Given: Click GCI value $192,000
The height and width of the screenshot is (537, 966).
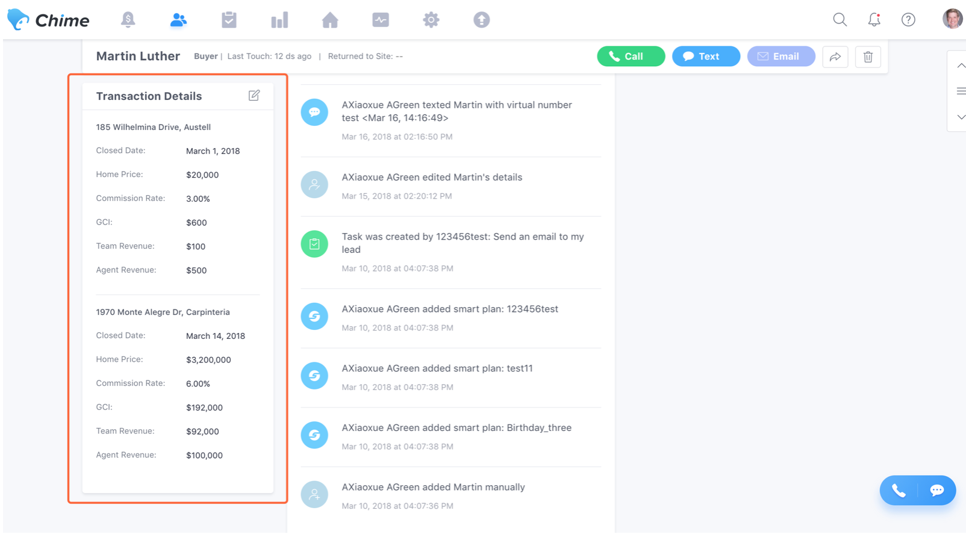Looking at the screenshot, I should (x=204, y=408).
